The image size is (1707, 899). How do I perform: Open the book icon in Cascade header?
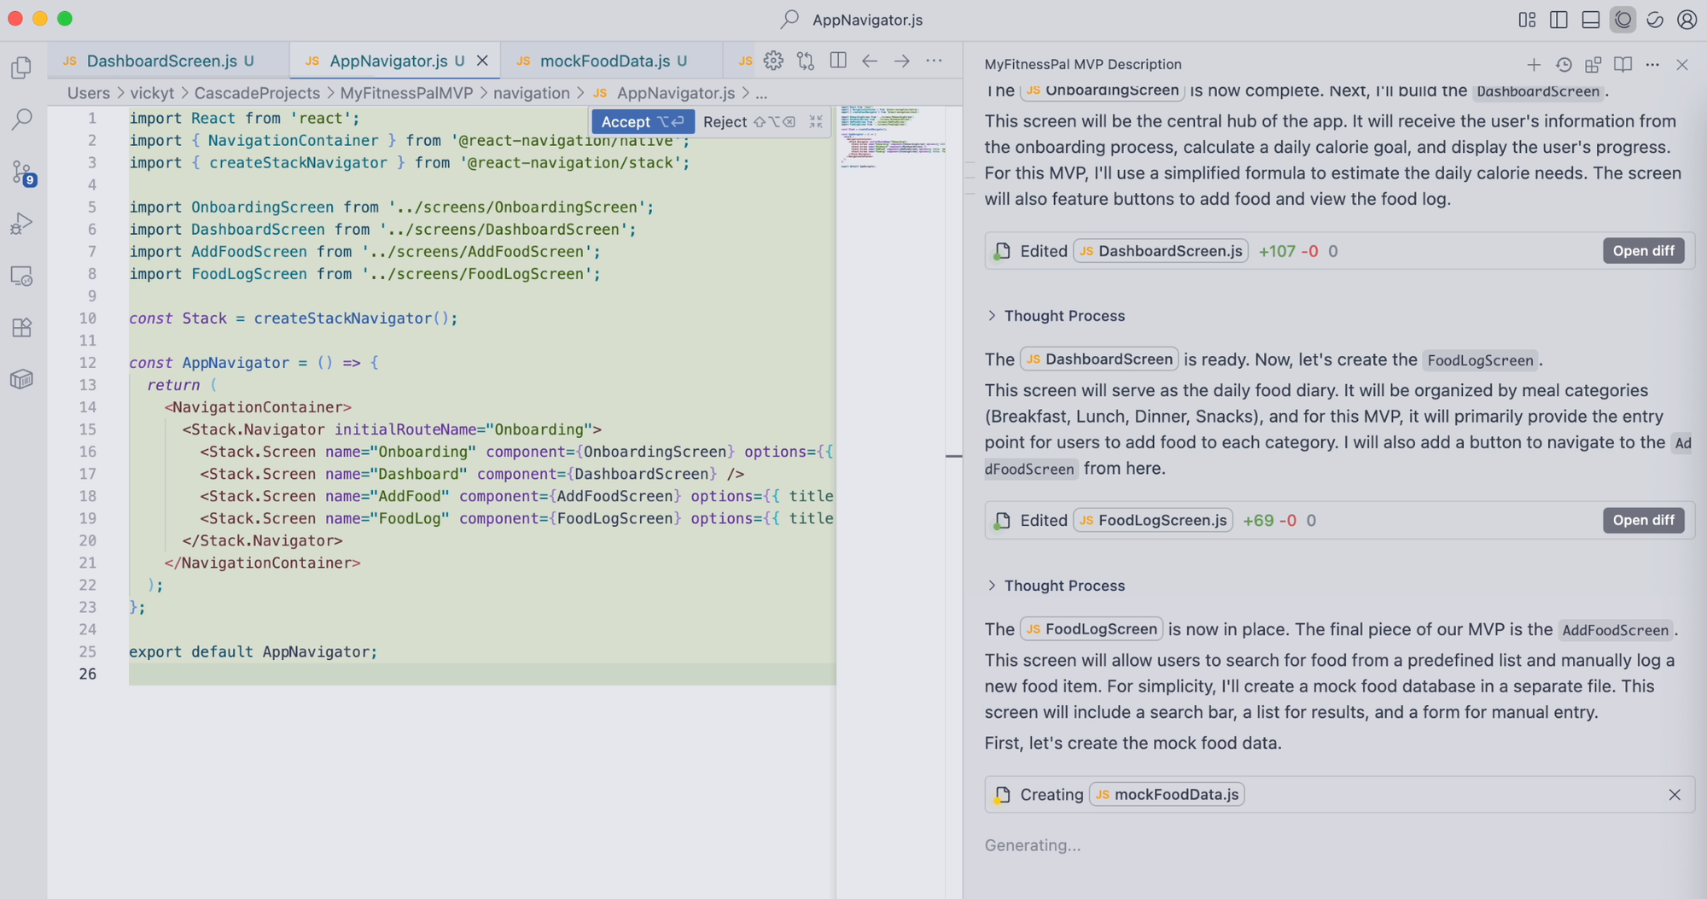click(x=1623, y=65)
